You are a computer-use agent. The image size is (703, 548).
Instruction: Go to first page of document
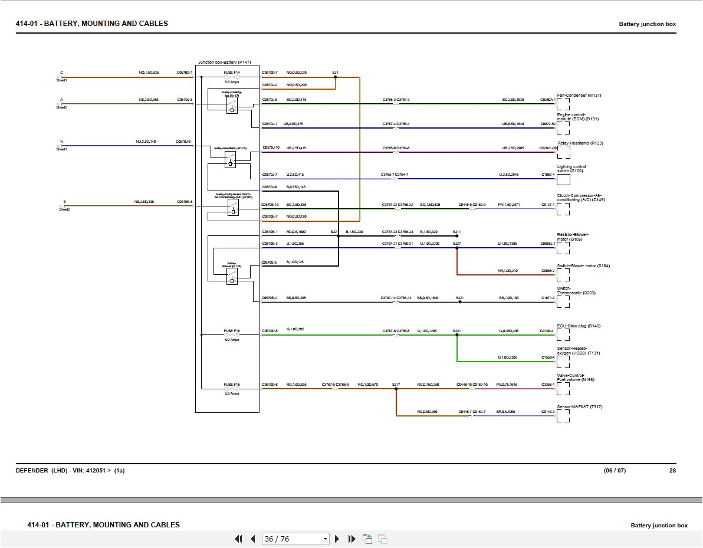pos(238,539)
